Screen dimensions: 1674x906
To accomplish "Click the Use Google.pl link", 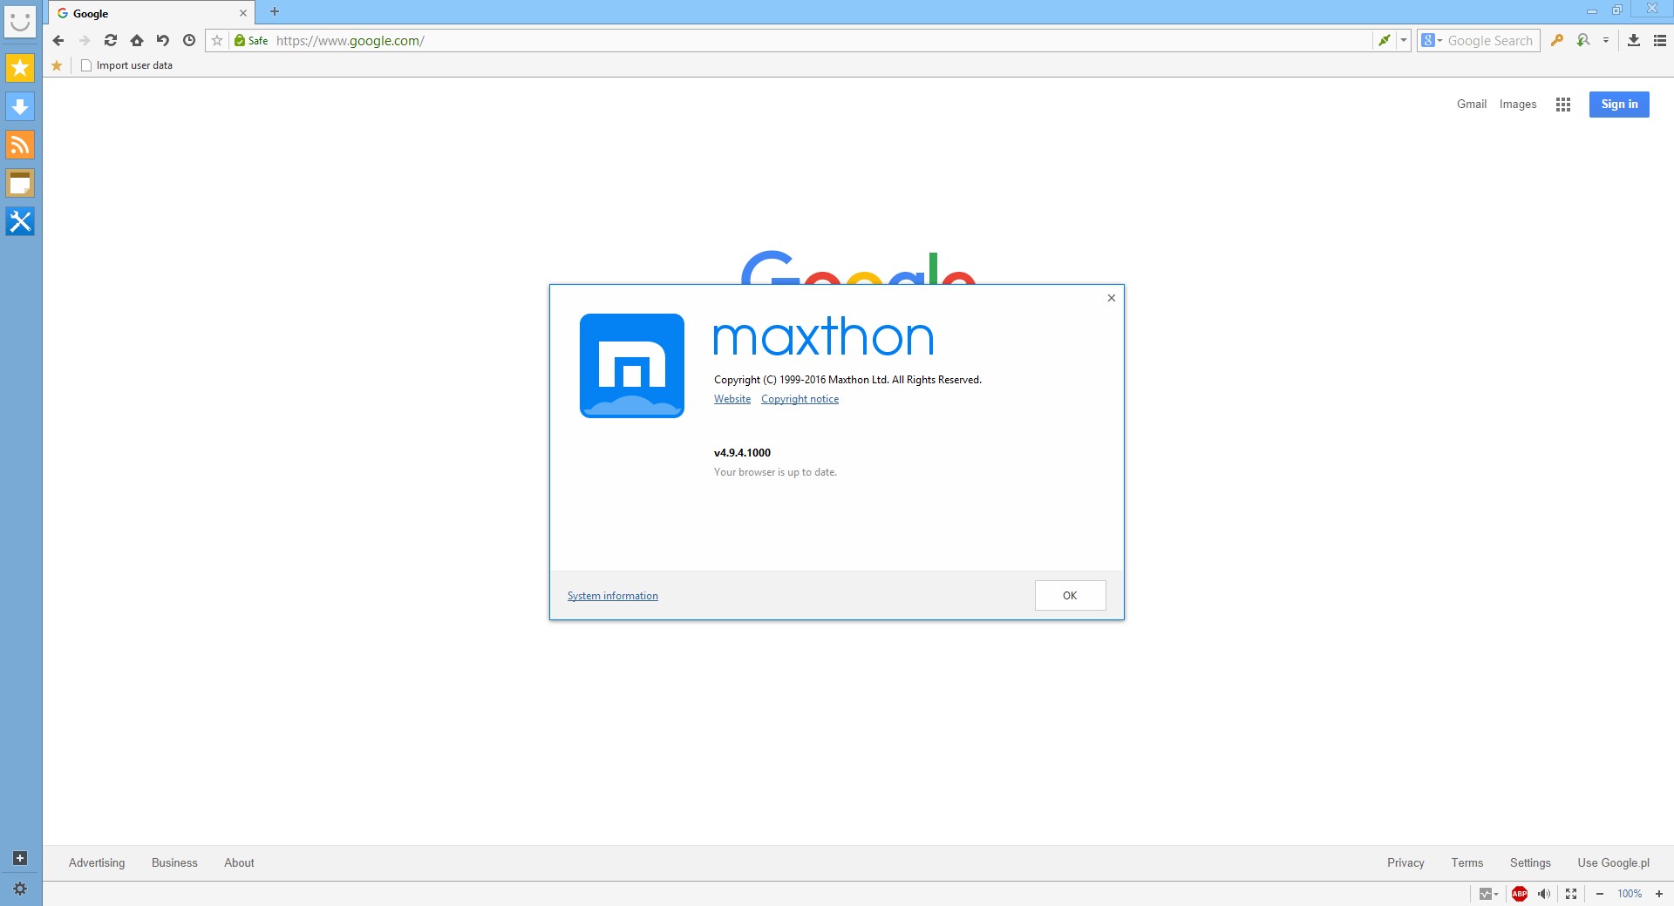I will [1613, 863].
